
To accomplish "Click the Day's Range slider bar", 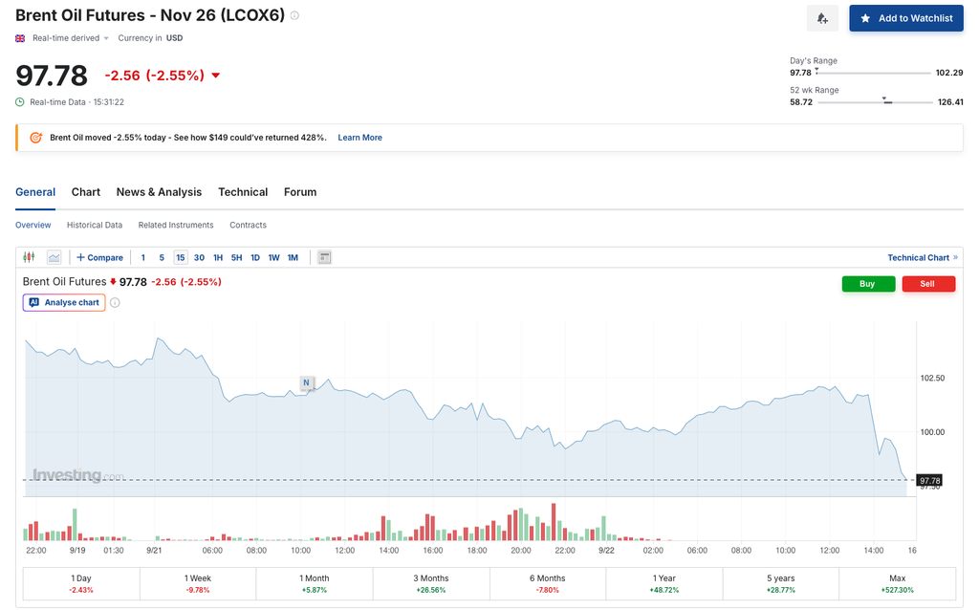I will tap(874, 73).
